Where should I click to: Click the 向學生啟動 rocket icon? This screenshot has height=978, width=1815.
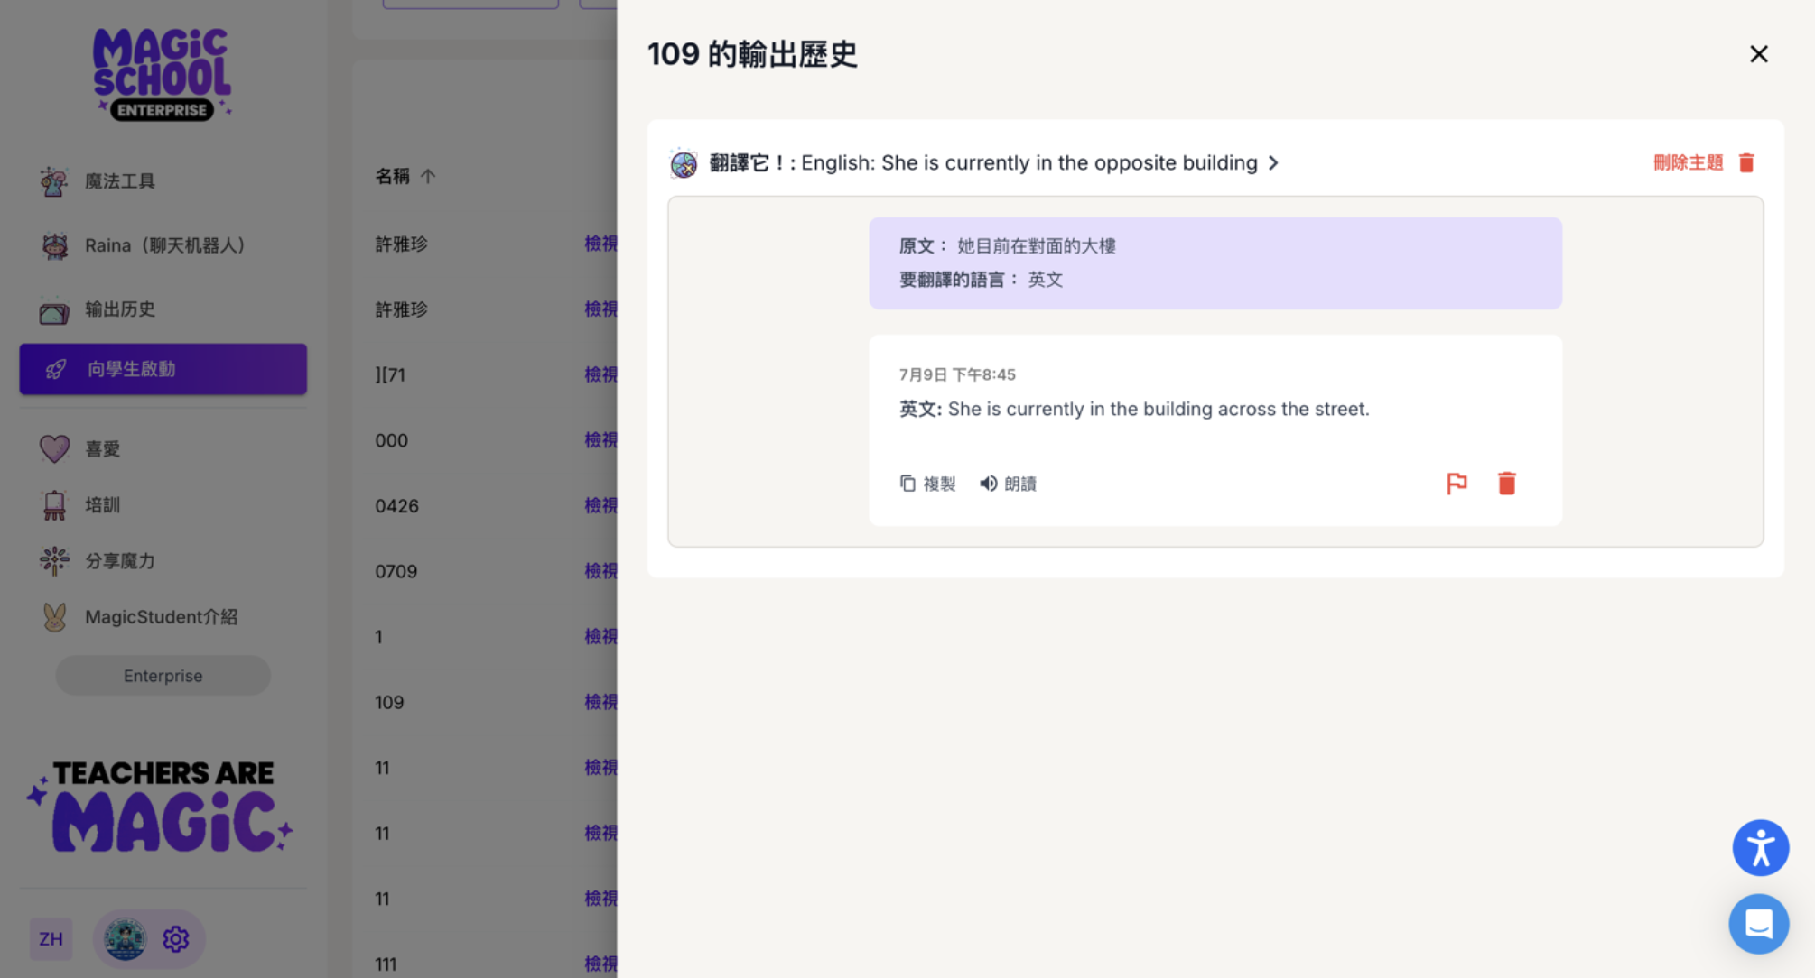tap(56, 368)
